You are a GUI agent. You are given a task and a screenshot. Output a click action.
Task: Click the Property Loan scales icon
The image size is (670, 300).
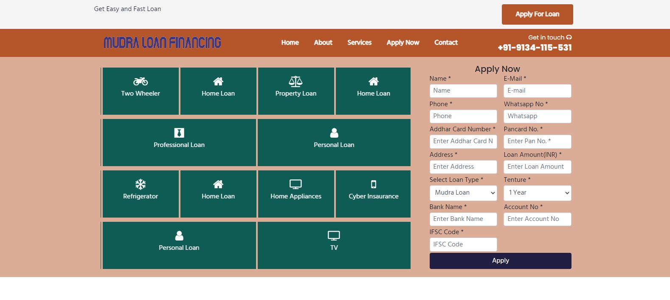pos(296,81)
